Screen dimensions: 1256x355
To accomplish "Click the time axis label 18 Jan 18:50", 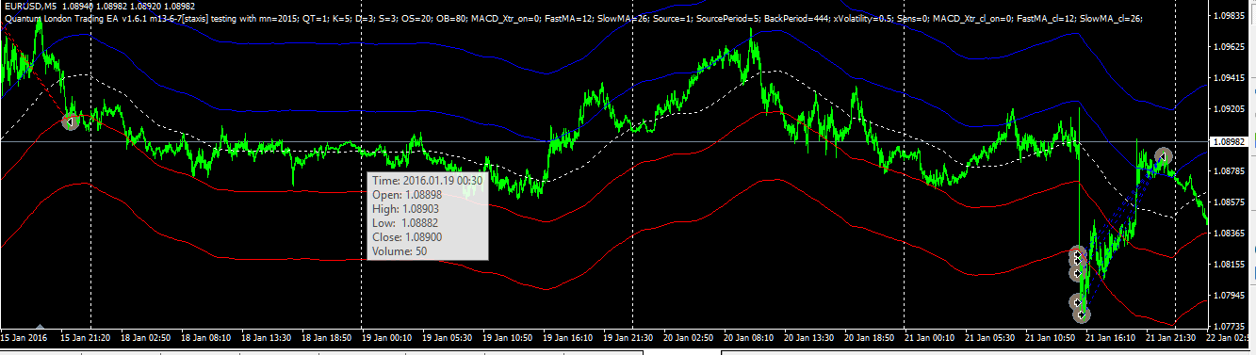I will point(326,337).
